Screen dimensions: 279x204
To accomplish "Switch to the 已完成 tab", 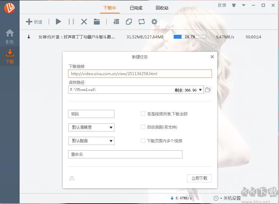I will pyautogui.click(x=136, y=8).
